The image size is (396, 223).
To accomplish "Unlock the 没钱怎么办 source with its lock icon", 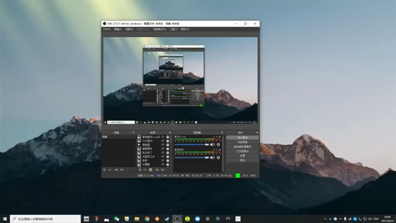I will pyautogui.click(x=168, y=157).
